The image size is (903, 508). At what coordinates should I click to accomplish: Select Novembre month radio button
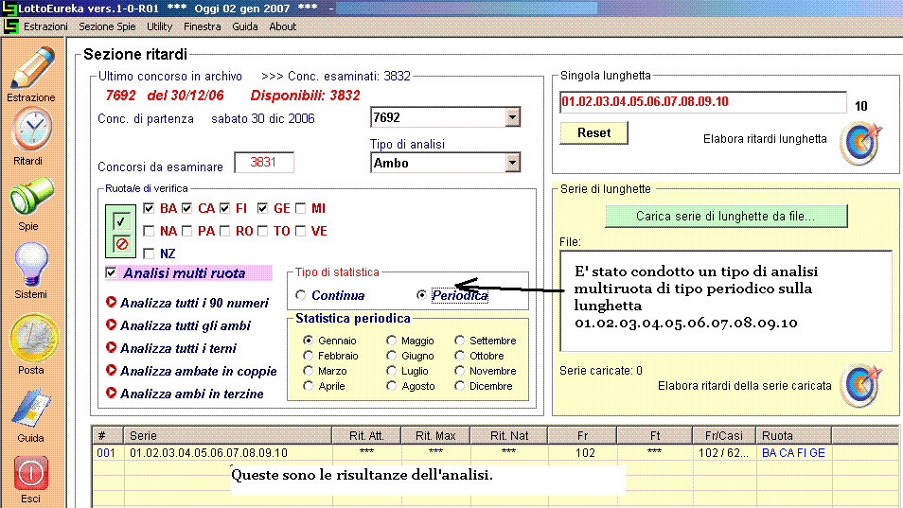(460, 371)
